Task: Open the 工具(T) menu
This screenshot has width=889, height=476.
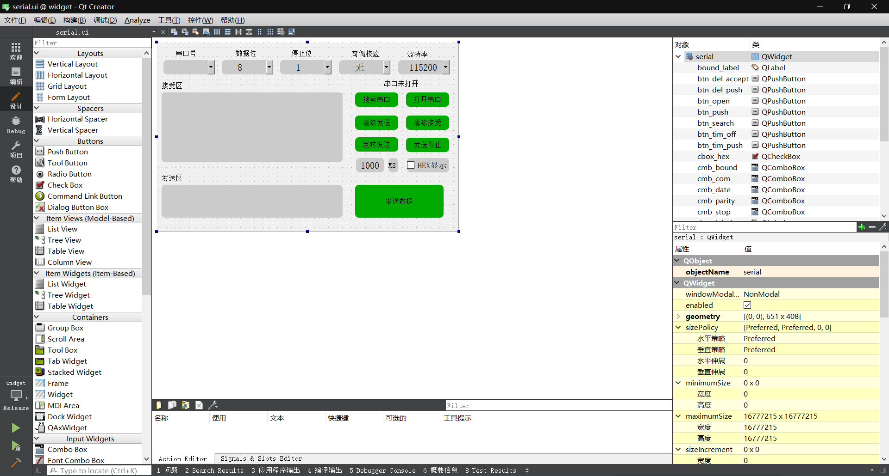Action: pyautogui.click(x=169, y=20)
